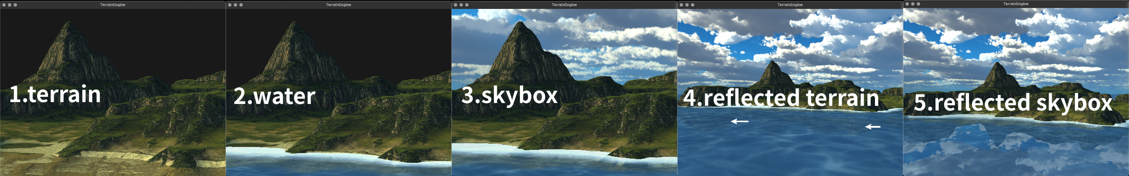Click the "3.skybox" caption text

click(x=509, y=95)
